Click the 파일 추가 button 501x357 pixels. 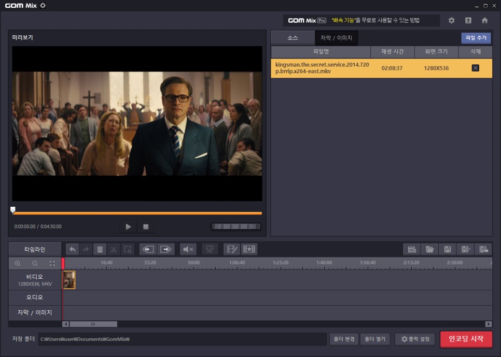point(476,38)
